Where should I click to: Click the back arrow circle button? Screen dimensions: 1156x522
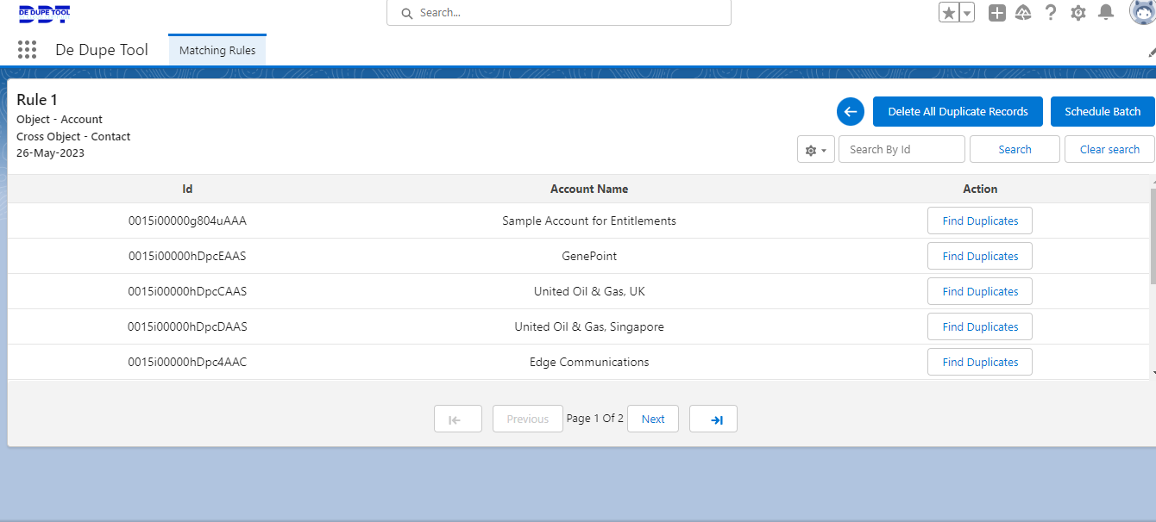[850, 111]
